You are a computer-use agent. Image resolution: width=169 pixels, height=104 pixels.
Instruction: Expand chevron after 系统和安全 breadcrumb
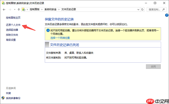(x=59, y=10)
